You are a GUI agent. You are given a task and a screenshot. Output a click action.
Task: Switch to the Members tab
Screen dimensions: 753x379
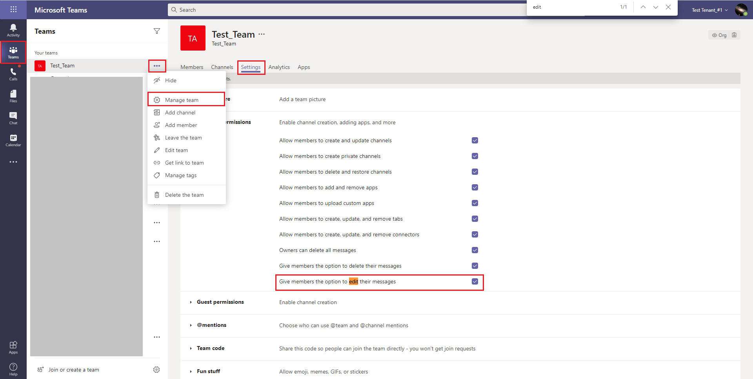(x=192, y=67)
